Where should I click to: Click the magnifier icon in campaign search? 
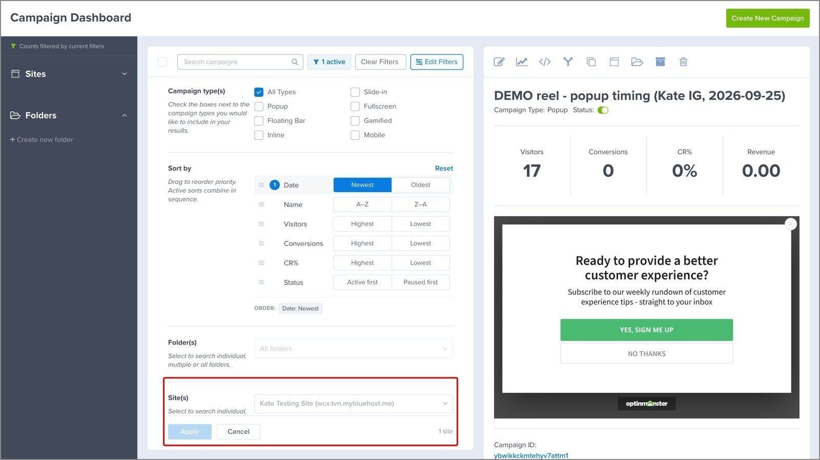click(295, 62)
